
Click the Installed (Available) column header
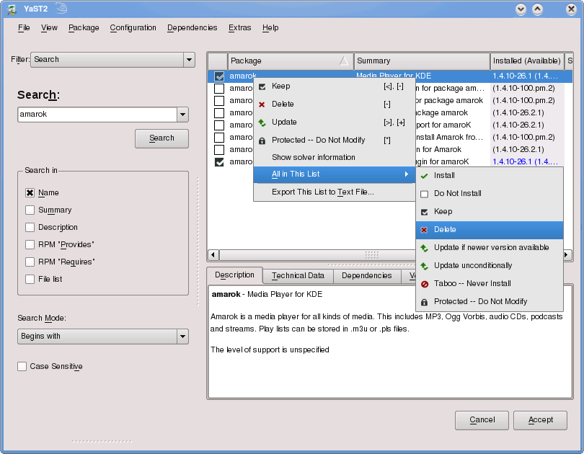[x=527, y=61]
